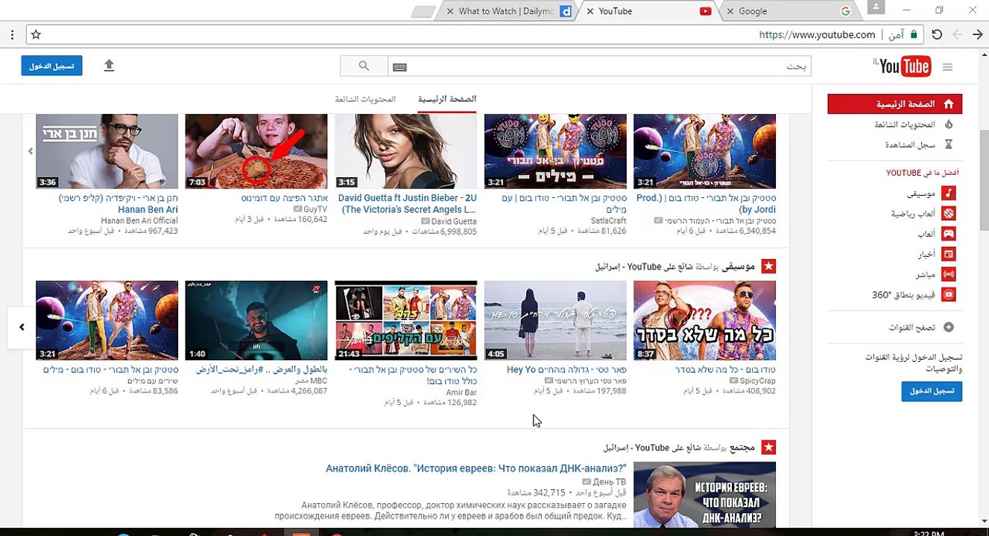Show next videos with carousel arrow

click(22, 327)
